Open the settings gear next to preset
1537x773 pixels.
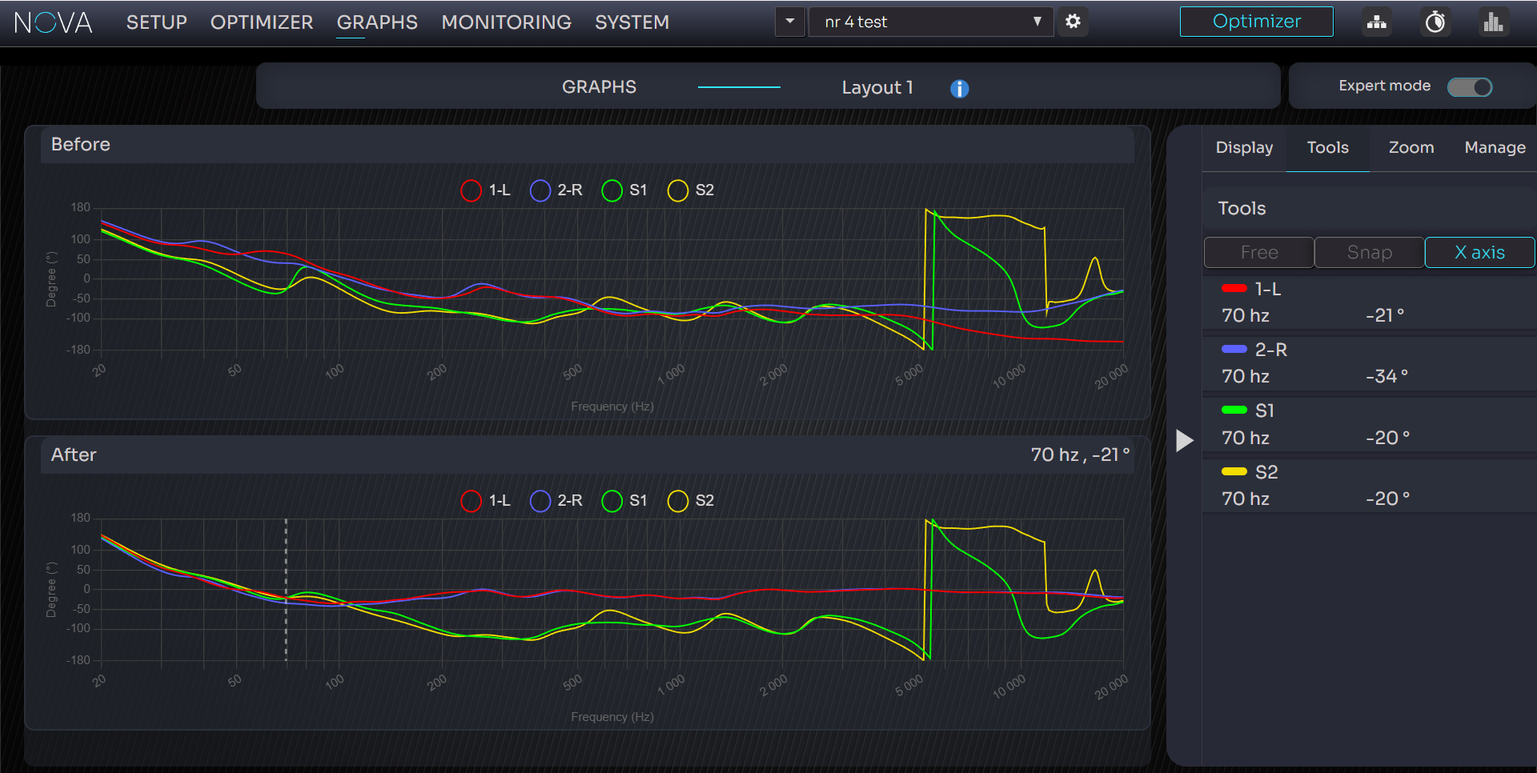1073,22
